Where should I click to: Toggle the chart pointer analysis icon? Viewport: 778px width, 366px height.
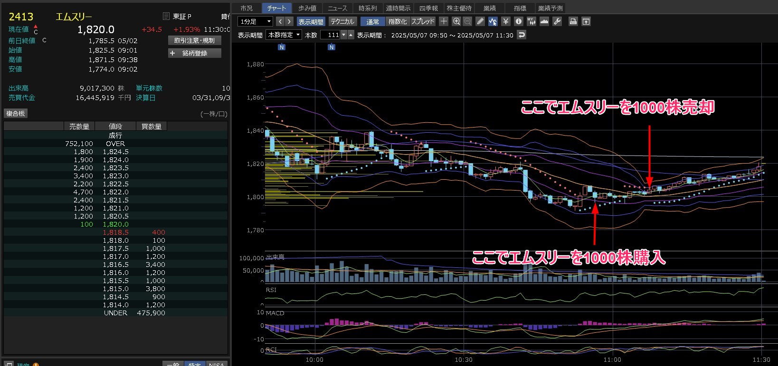(x=493, y=21)
